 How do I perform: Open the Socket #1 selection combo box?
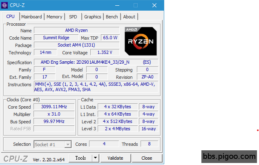pyautogui.click(x=53, y=145)
